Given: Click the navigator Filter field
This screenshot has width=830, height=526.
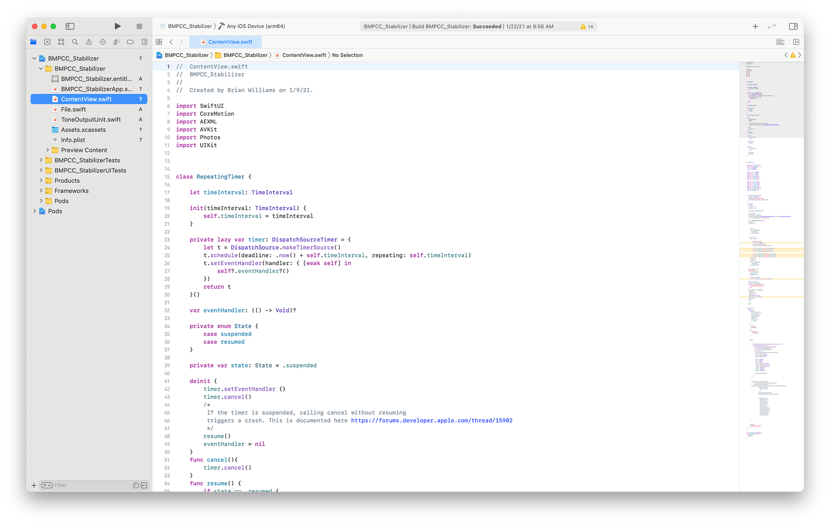Looking at the screenshot, I should [x=94, y=485].
